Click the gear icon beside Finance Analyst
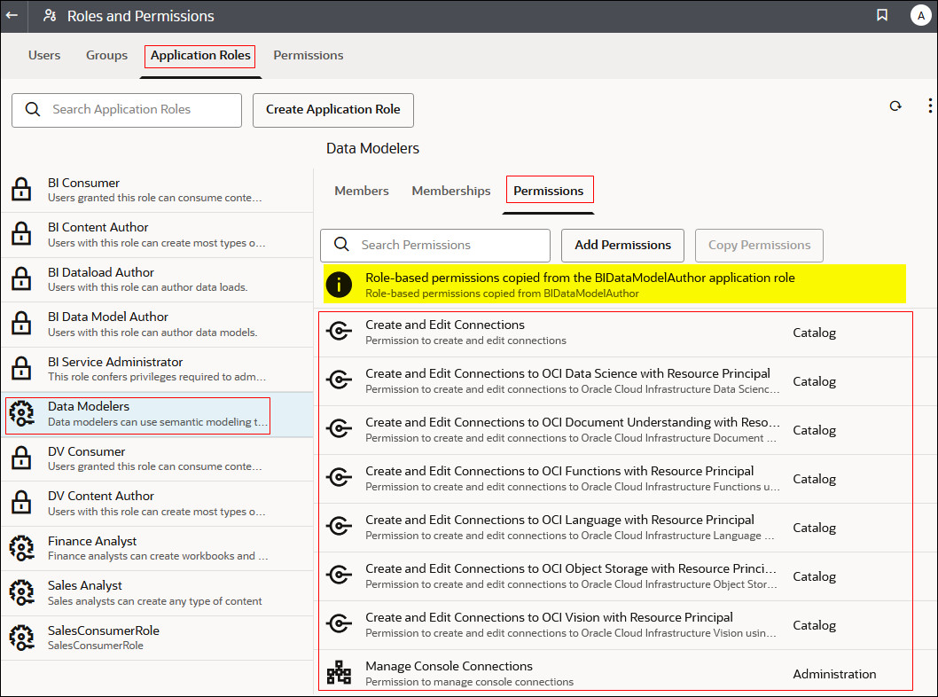The width and height of the screenshot is (938, 697). pyautogui.click(x=21, y=547)
